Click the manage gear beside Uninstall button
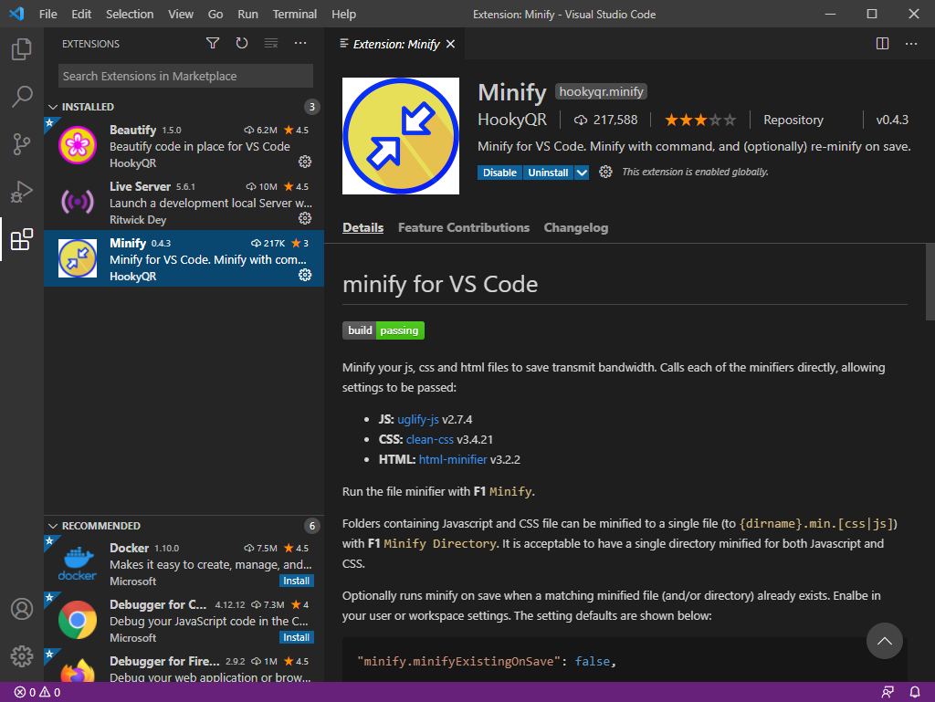935x702 pixels. (x=606, y=172)
